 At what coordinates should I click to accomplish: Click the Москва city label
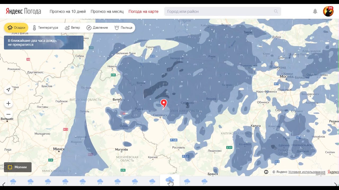click(x=287, y=77)
